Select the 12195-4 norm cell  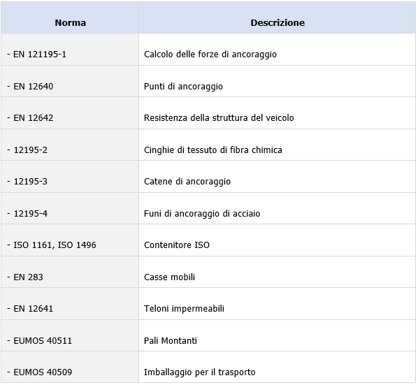(x=70, y=208)
